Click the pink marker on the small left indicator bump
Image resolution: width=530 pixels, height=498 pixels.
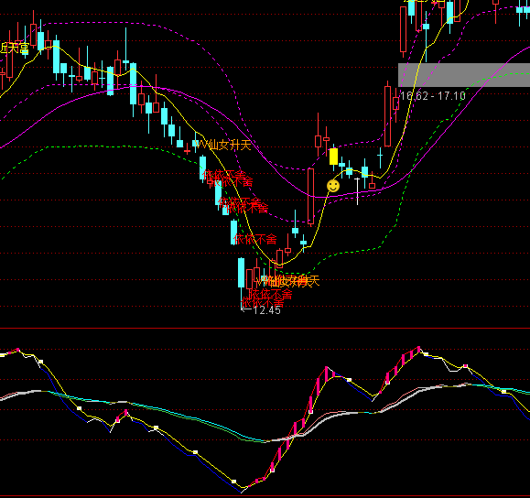[125, 413]
